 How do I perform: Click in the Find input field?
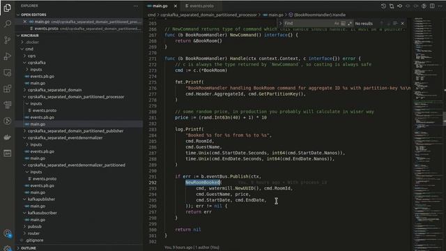click(308, 23)
